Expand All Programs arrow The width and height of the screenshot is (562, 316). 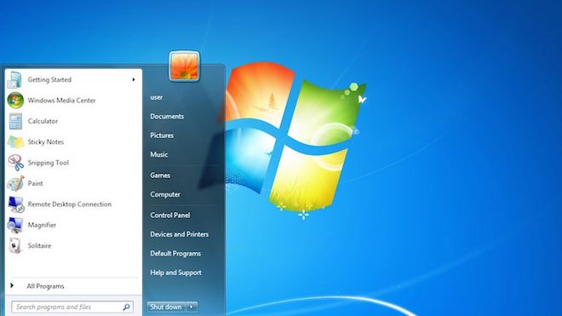click(12, 285)
